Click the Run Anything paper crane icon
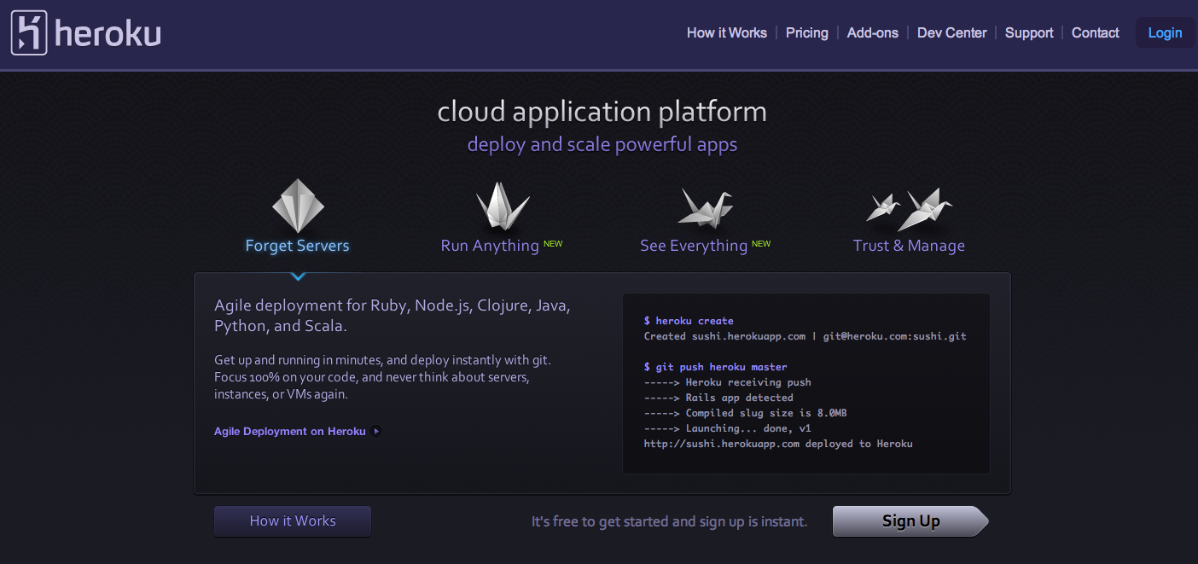Image resolution: width=1198 pixels, height=564 pixels. 501,205
